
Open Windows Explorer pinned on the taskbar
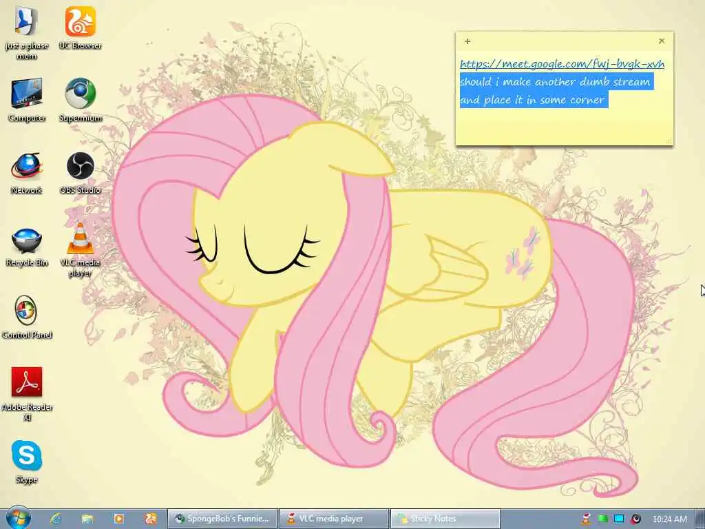[87, 519]
